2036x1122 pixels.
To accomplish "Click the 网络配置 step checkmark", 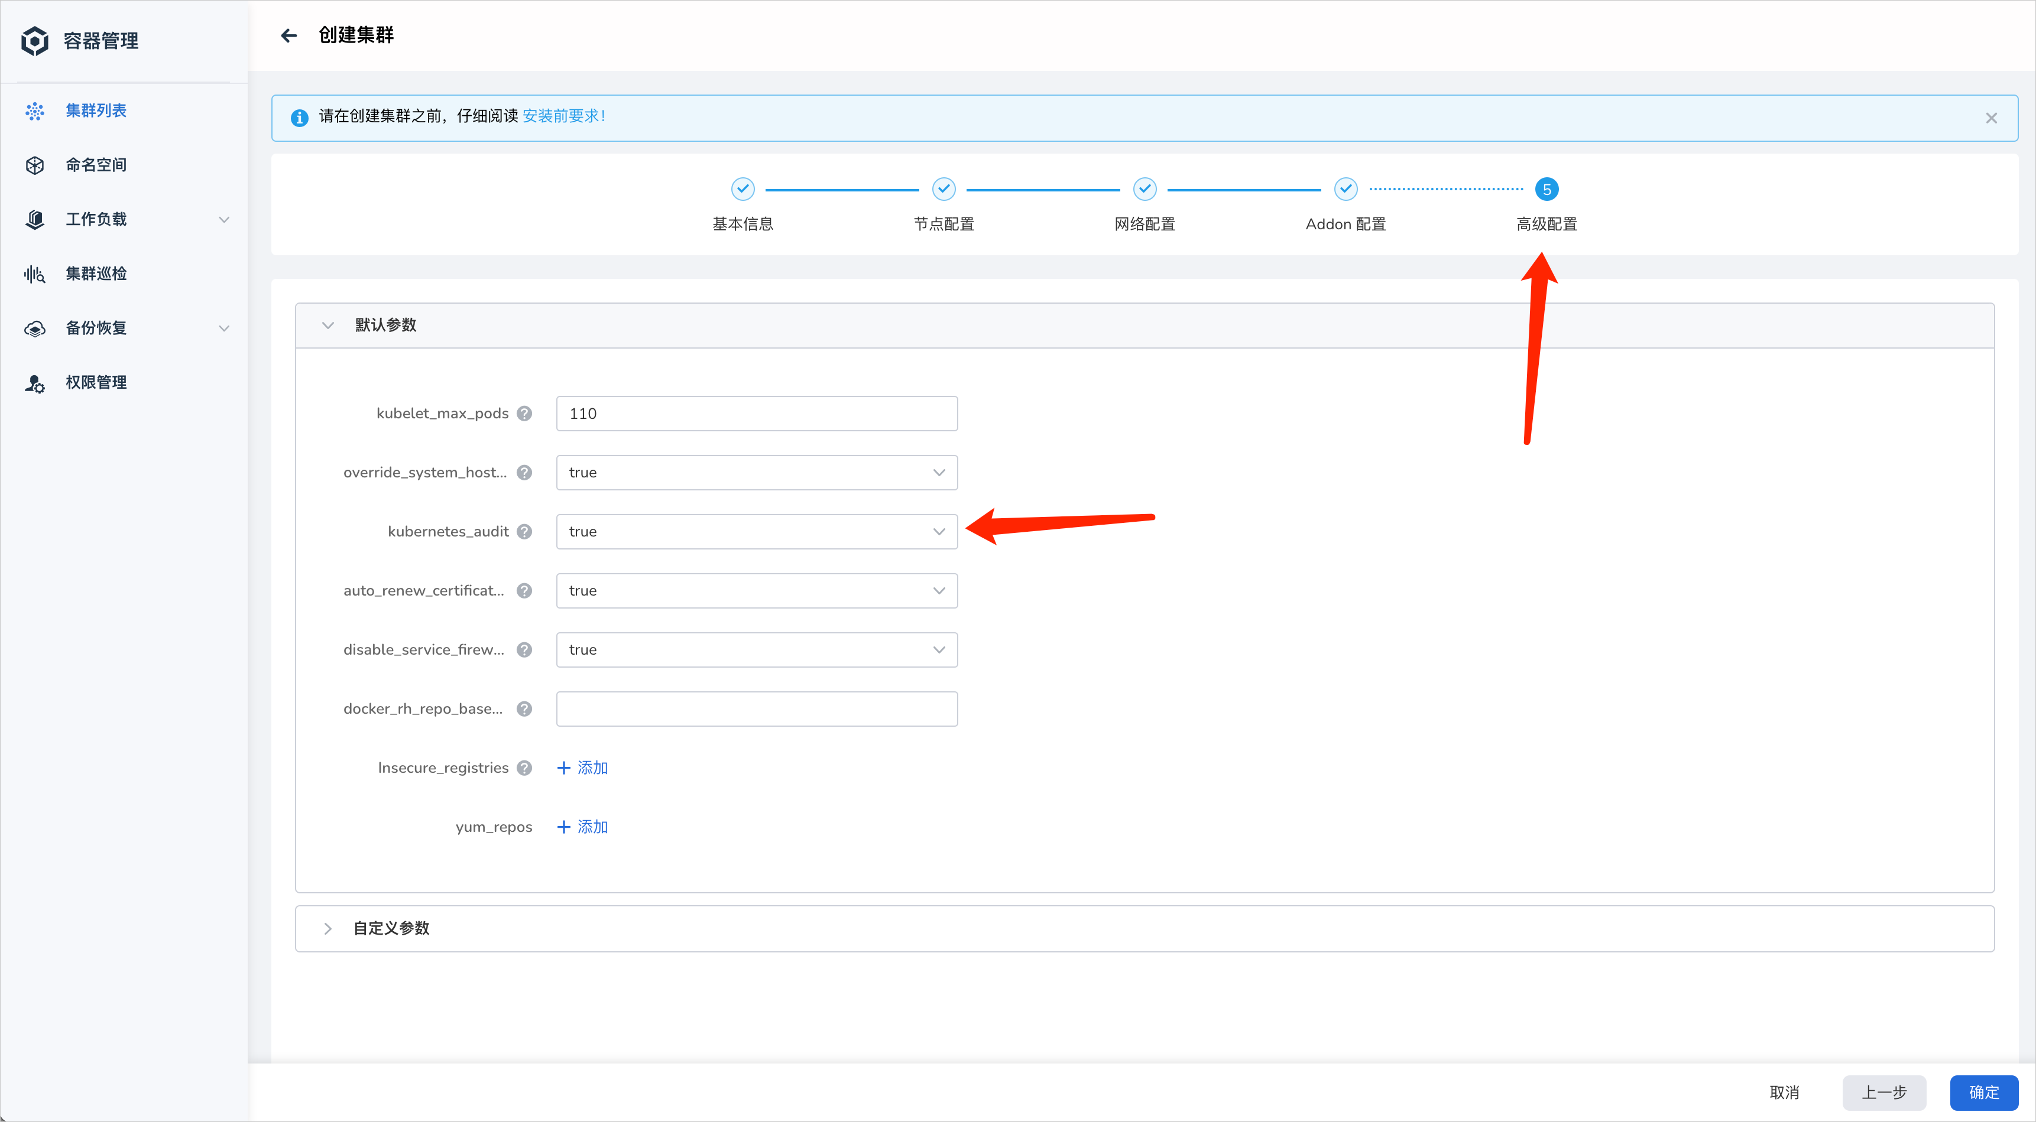I will (x=1145, y=190).
